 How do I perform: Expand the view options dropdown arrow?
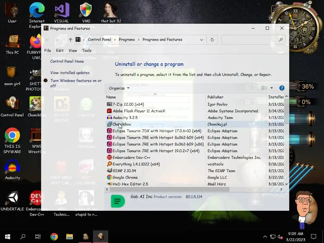click(271, 88)
